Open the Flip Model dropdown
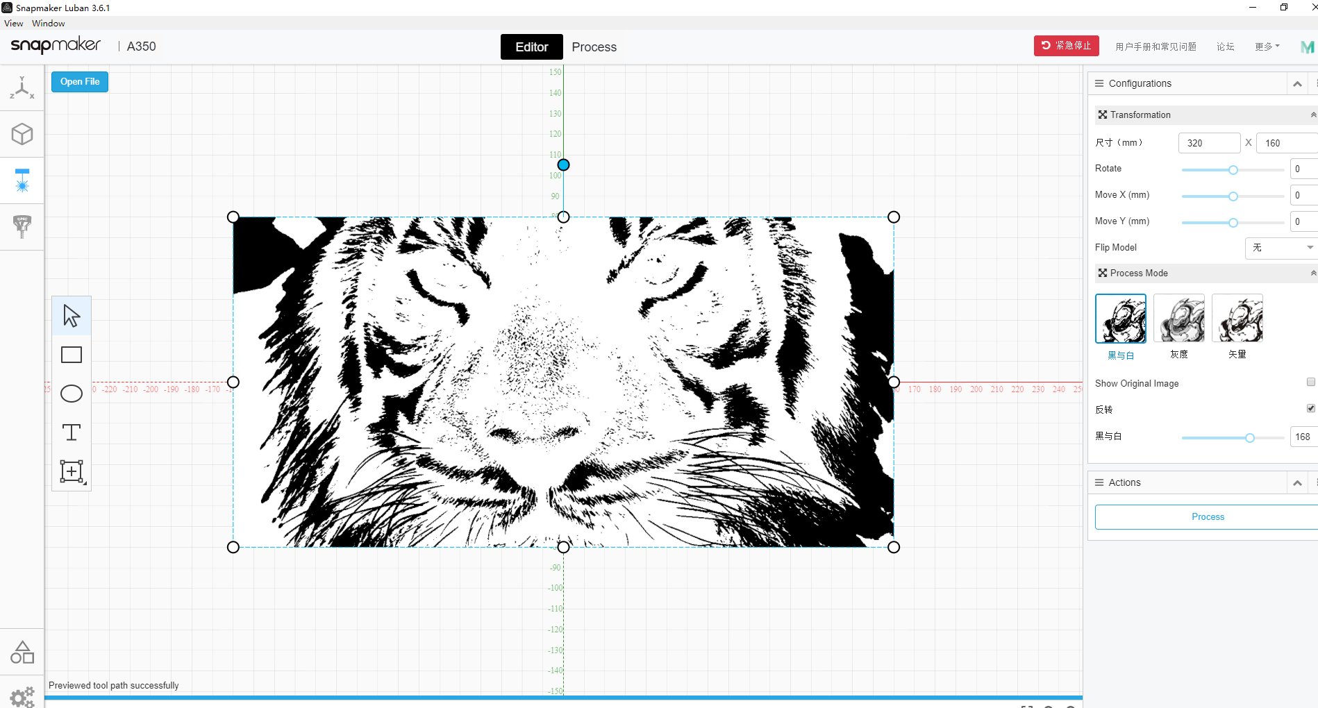The height and width of the screenshot is (708, 1318). [x=1281, y=247]
